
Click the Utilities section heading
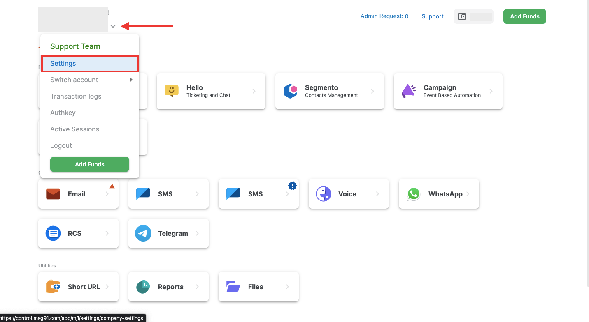(47, 266)
